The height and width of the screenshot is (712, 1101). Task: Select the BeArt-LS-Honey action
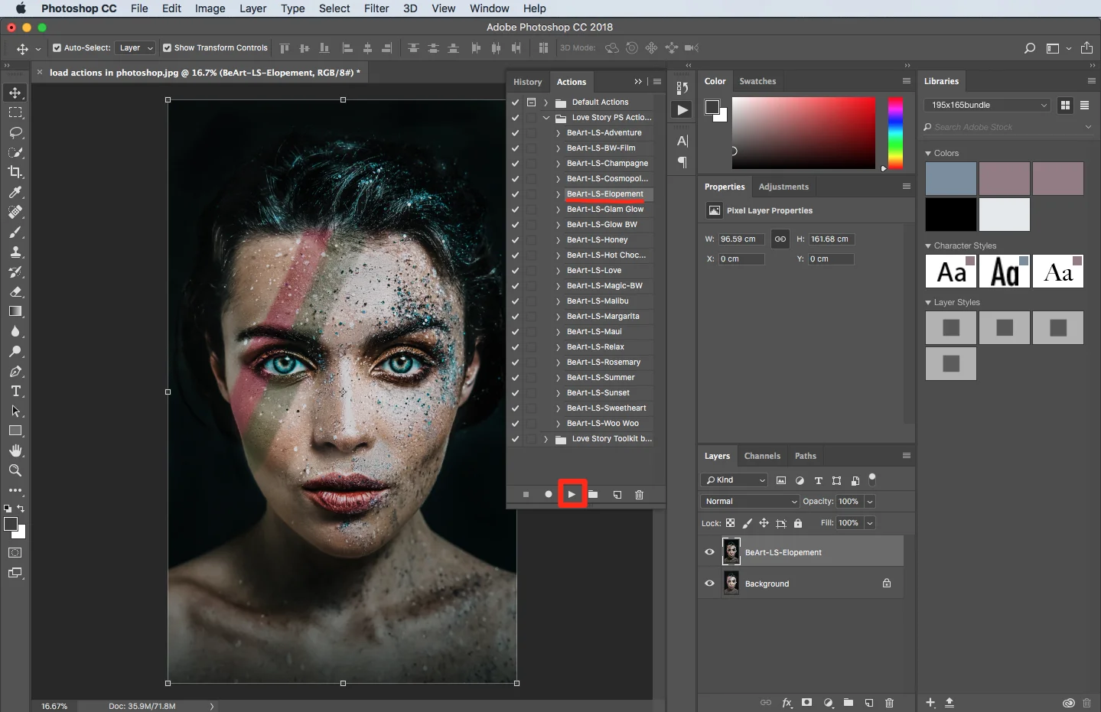click(x=597, y=240)
